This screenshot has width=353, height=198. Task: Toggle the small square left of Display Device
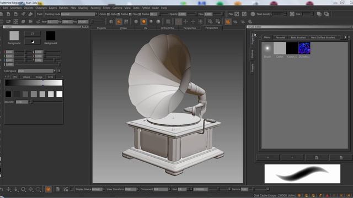pyautogui.click(x=72, y=189)
